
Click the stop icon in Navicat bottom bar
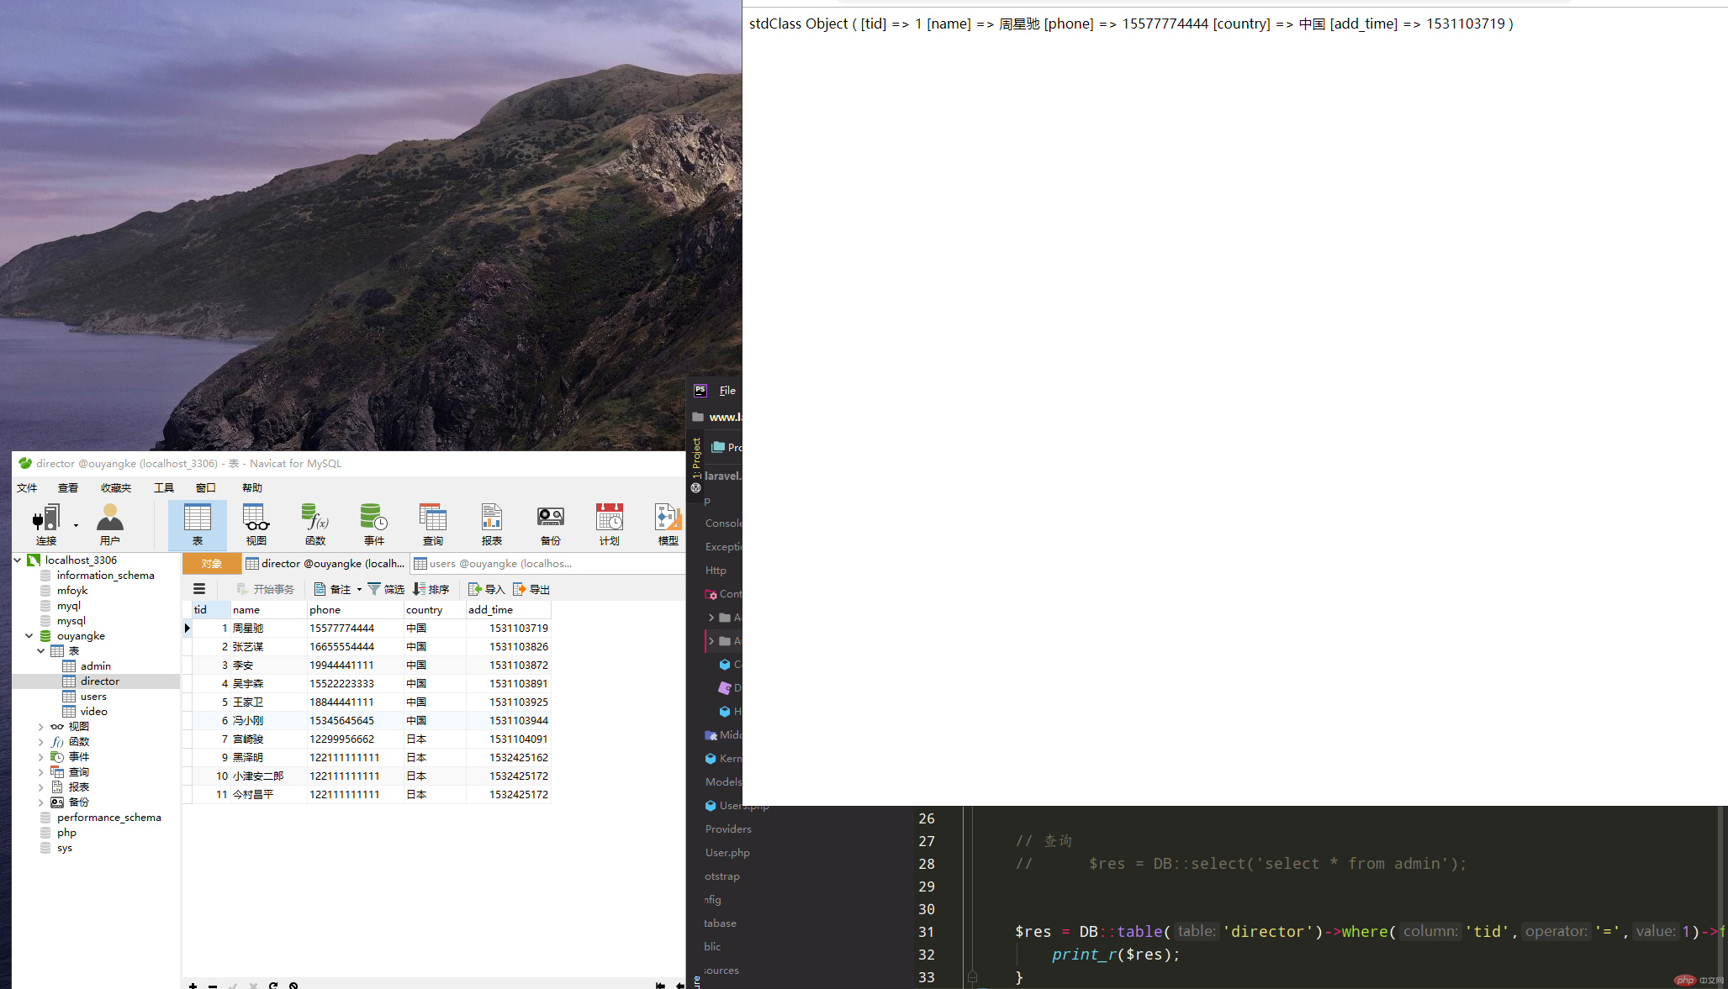pos(293,985)
